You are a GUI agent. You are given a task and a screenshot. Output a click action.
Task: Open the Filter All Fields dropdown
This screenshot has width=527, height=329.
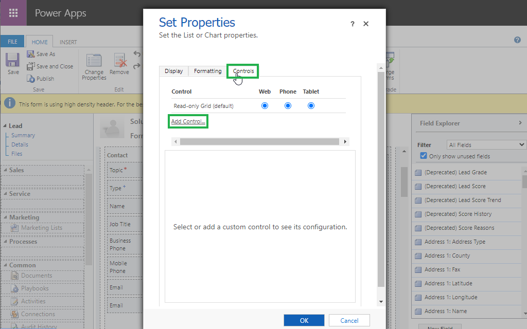(486, 145)
